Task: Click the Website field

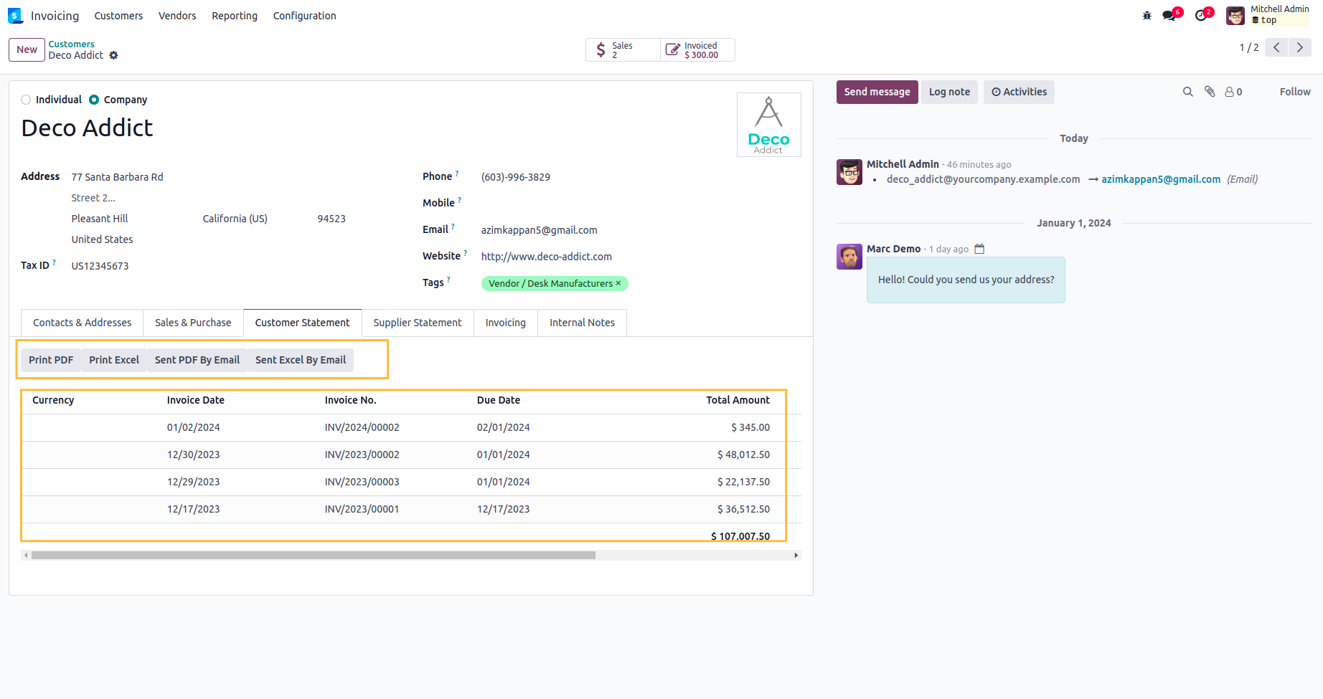Action: pos(547,257)
